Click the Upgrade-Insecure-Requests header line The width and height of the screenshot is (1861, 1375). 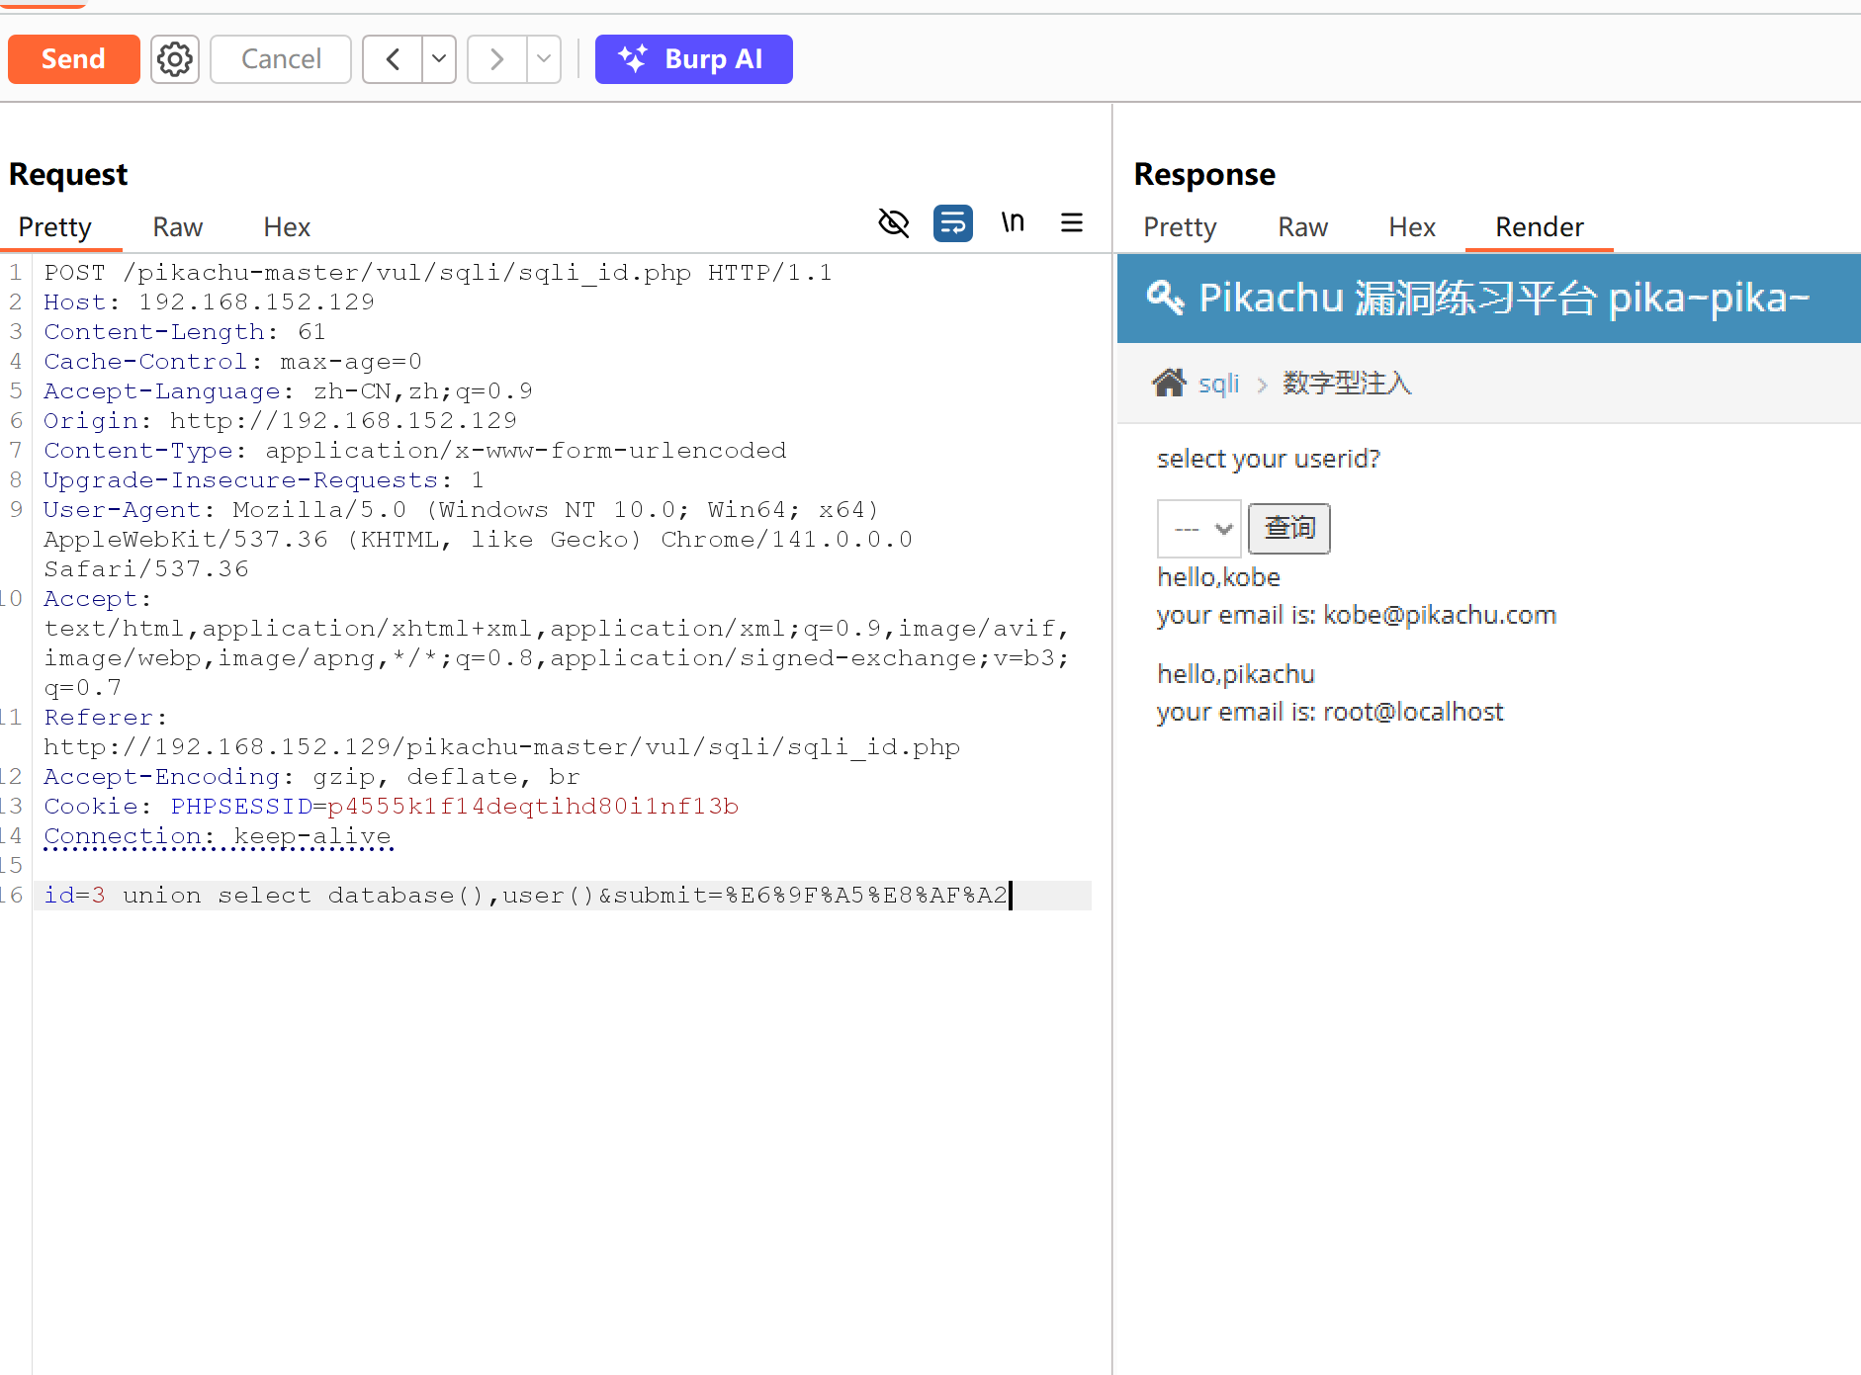pos(264,480)
